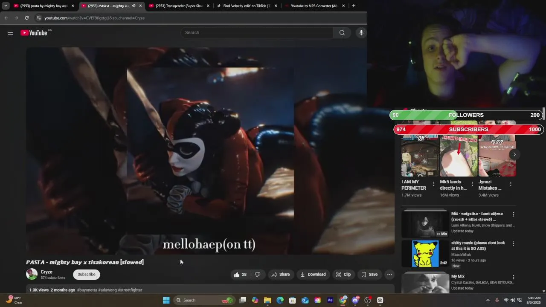Click the #streetfighter hashtag
Screen dimensions: 546x307
click(130, 290)
